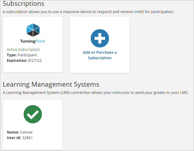Viewport: 194px width, 151px height.
Task: Click the User Id 32861 text
Action: coord(20,138)
